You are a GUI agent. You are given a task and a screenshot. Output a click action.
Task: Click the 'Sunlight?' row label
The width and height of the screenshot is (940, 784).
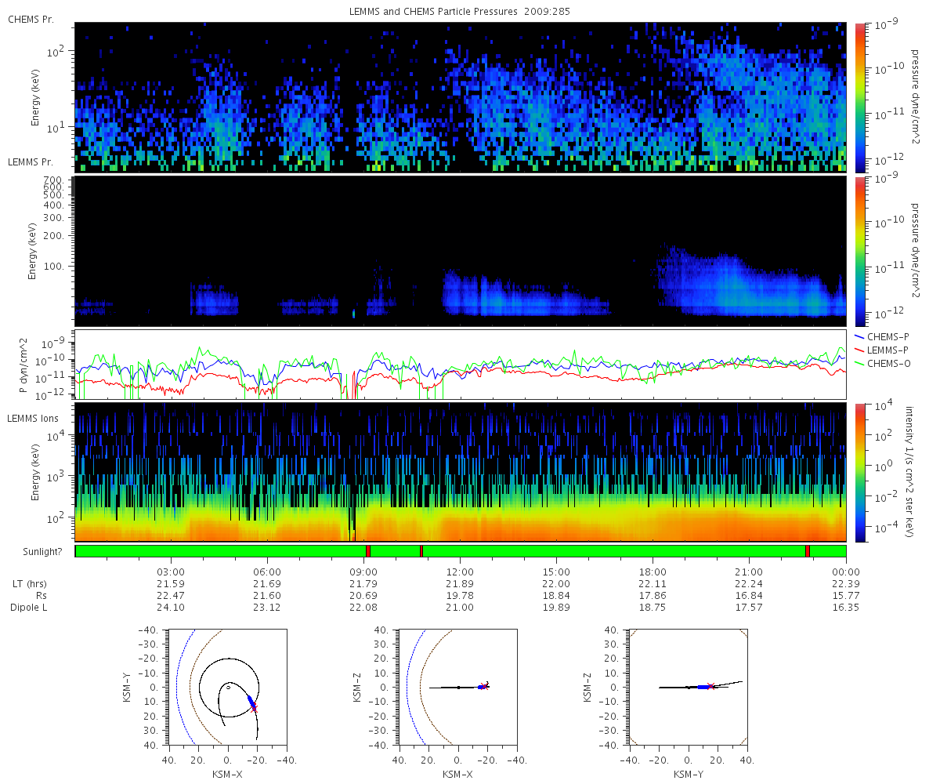(x=42, y=552)
